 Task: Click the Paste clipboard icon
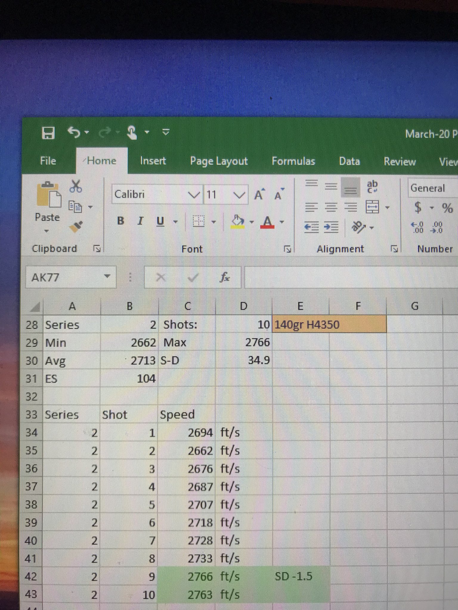click(x=49, y=194)
